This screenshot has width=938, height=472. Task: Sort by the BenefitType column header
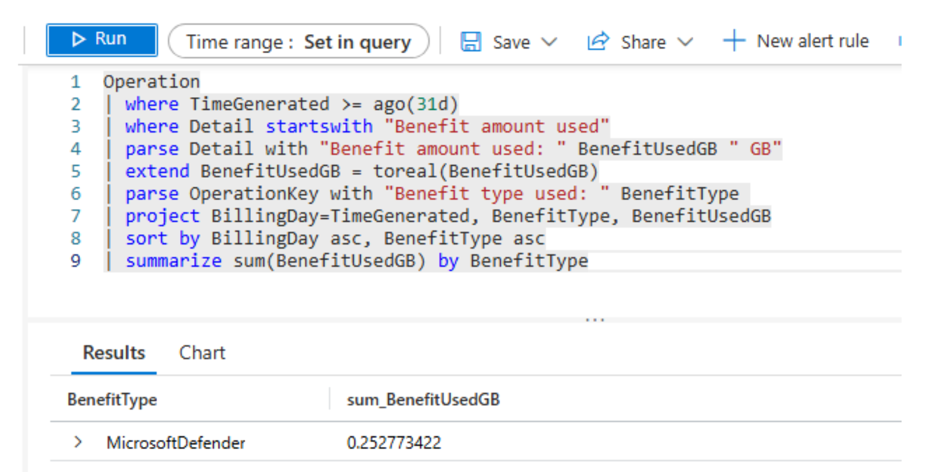(112, 399)
